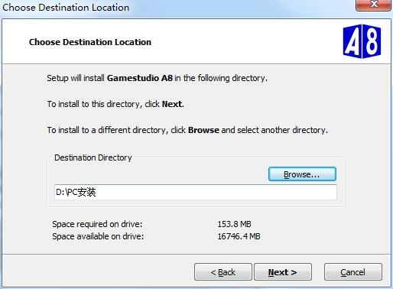Image resolution: width=393 pixels, height=289 pixels.
Task: Click the window title bar text
Action: 66,8
